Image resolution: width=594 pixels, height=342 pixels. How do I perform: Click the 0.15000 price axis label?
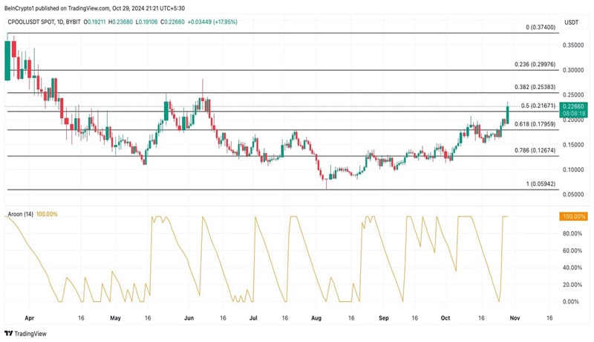(x=572, y=145)
